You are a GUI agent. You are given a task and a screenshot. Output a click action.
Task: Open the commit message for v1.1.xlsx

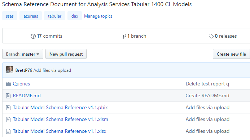207,131
